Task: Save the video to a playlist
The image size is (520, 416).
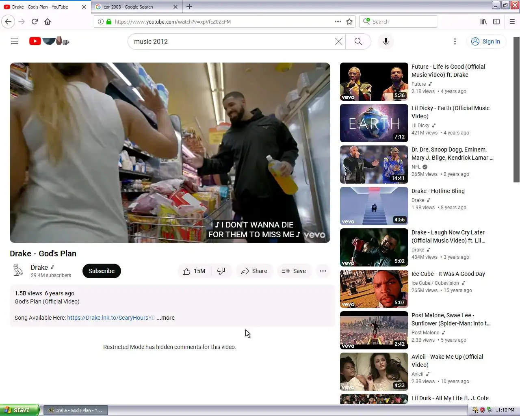Action: point(294,271)
